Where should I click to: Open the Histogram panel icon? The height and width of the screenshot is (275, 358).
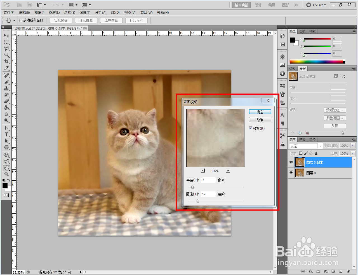click(282, 65)
